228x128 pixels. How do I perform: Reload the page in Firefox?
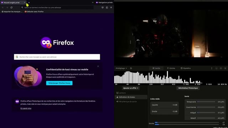(11, 7)
